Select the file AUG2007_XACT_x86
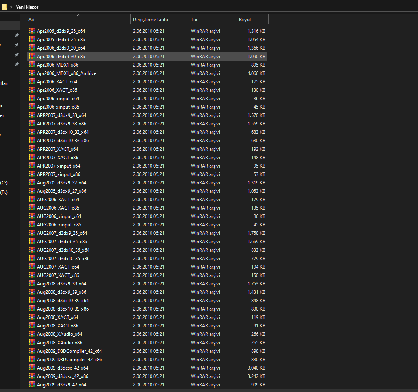The image size is (418, 392). click(x=147, y=275)
